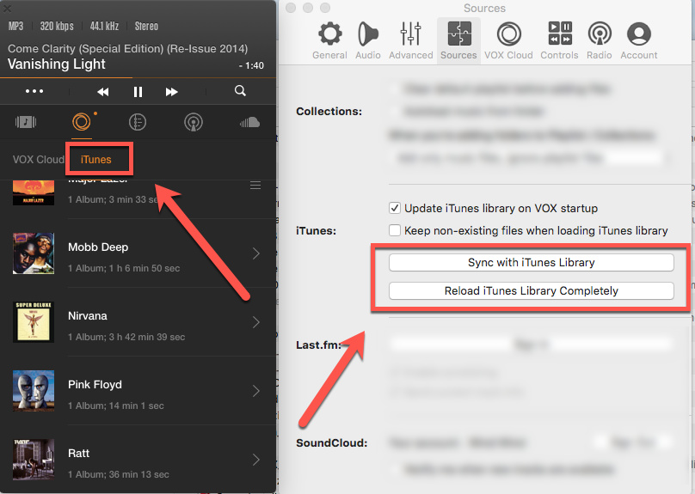Open the General preferences pane

pos(329,40)
